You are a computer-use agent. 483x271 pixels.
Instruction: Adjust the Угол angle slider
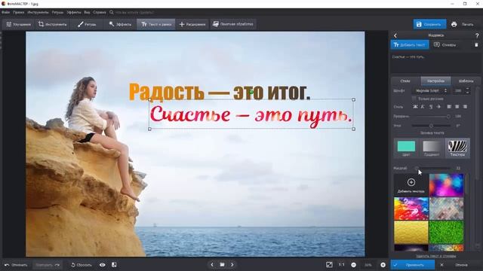(x=432, y=126)
